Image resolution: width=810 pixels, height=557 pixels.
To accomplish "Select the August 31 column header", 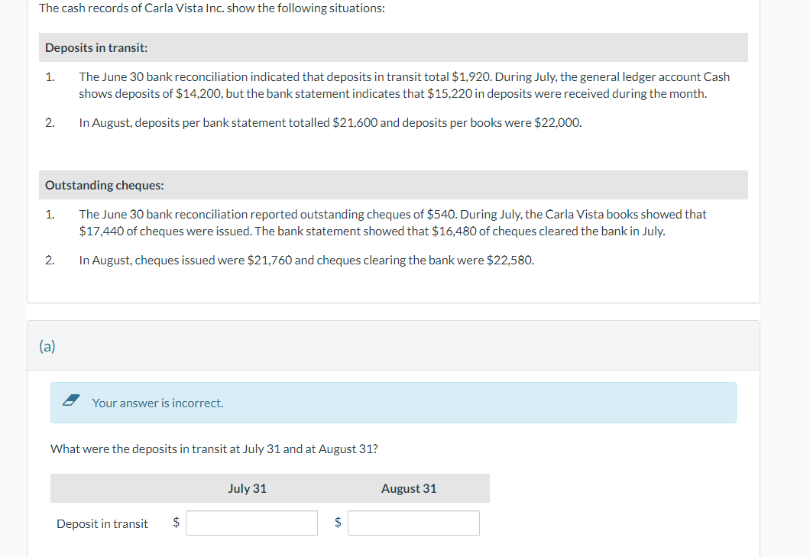I will pos(409,487).
